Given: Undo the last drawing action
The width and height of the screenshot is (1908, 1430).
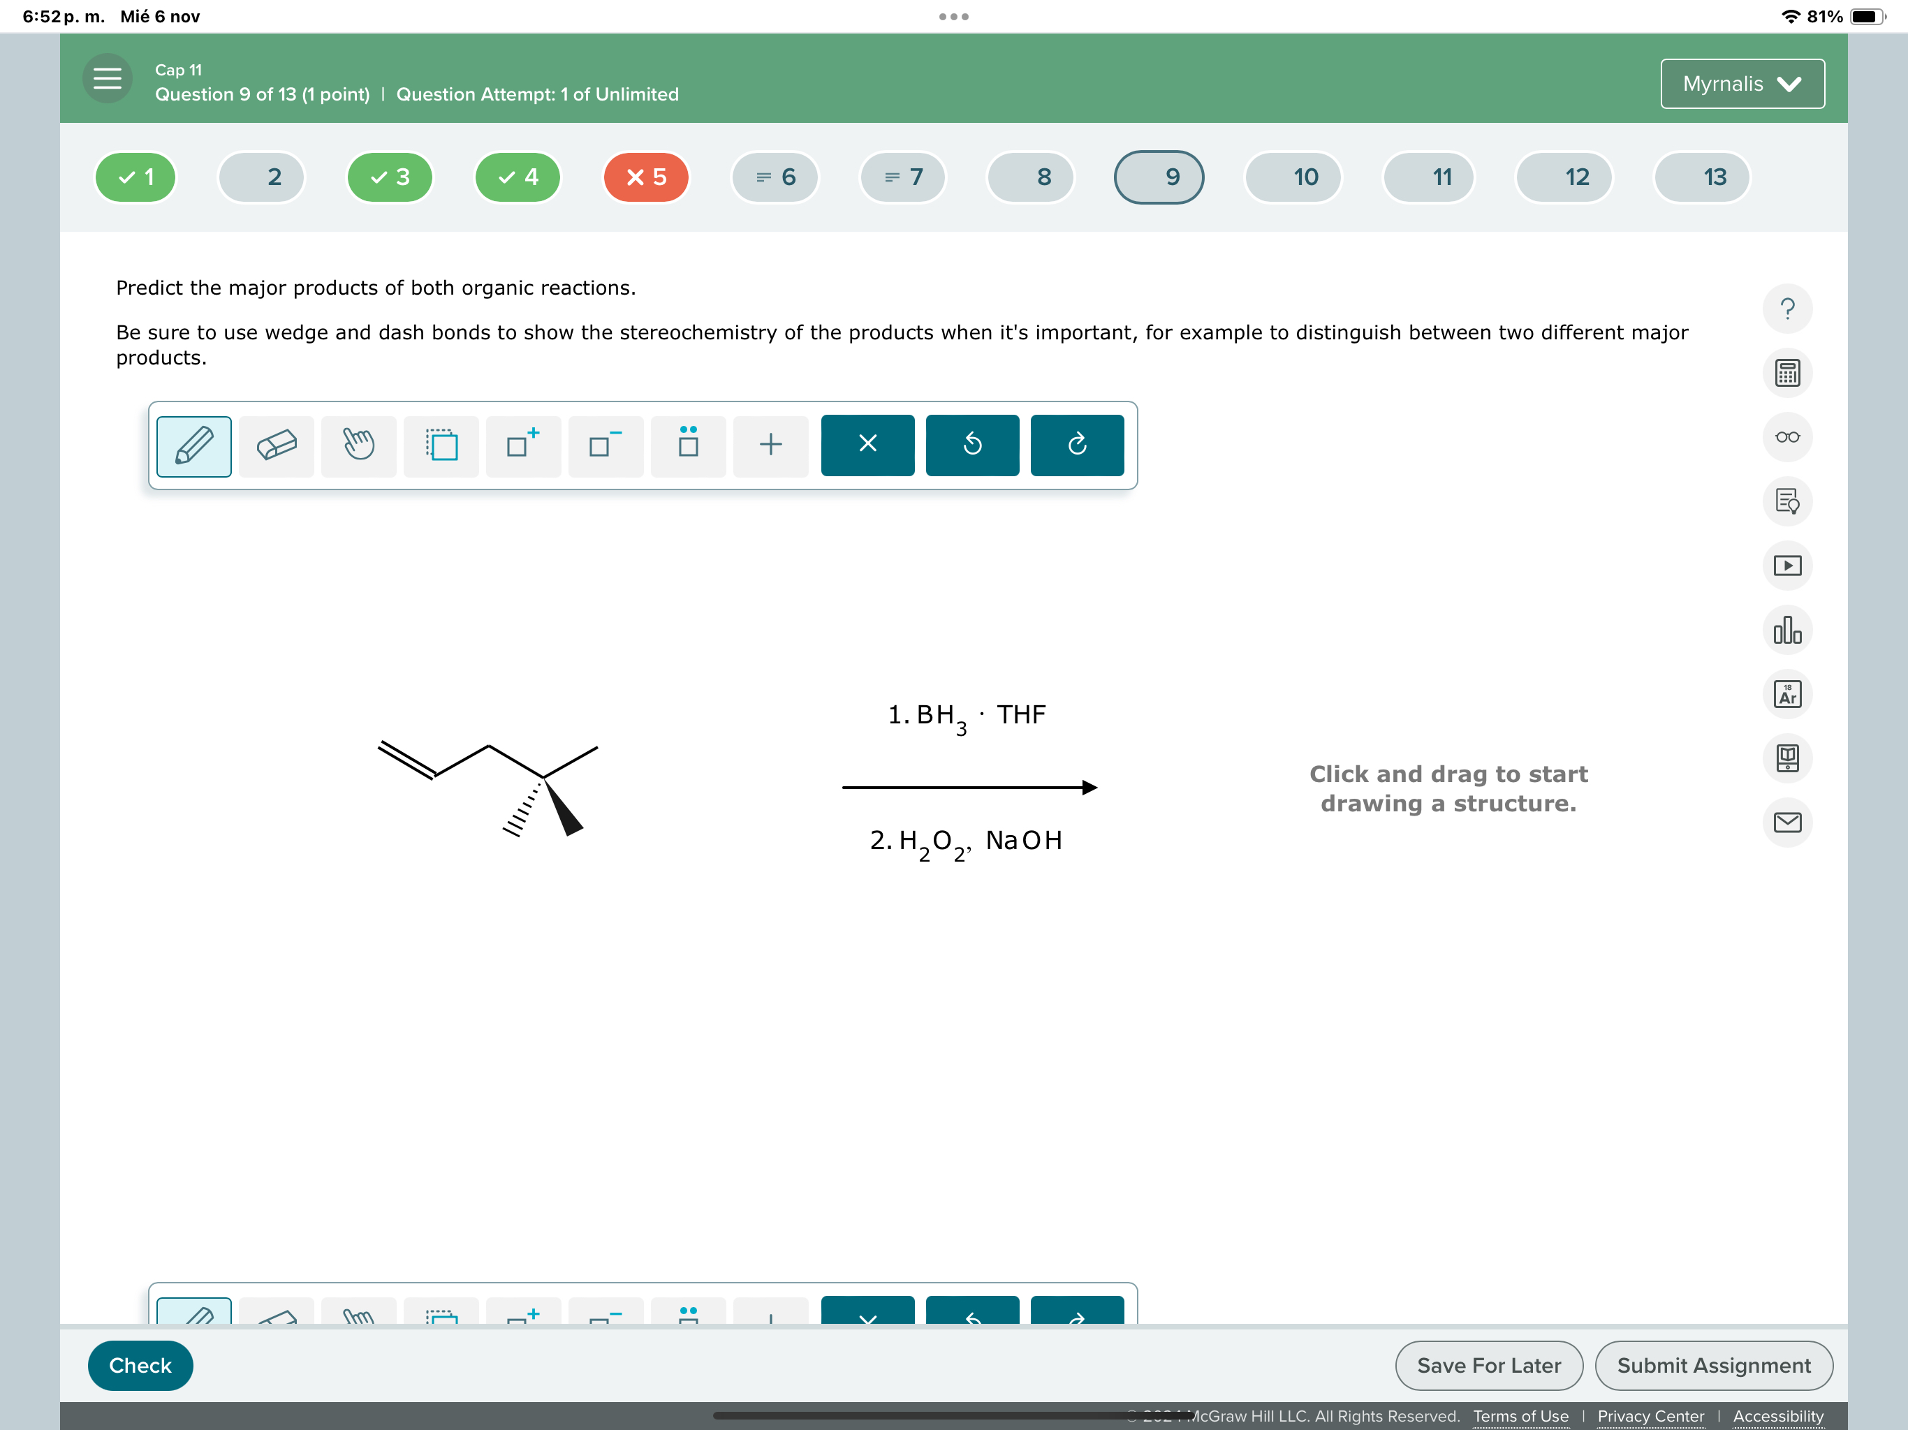Looking at the screenshot, I should (972, 445).
